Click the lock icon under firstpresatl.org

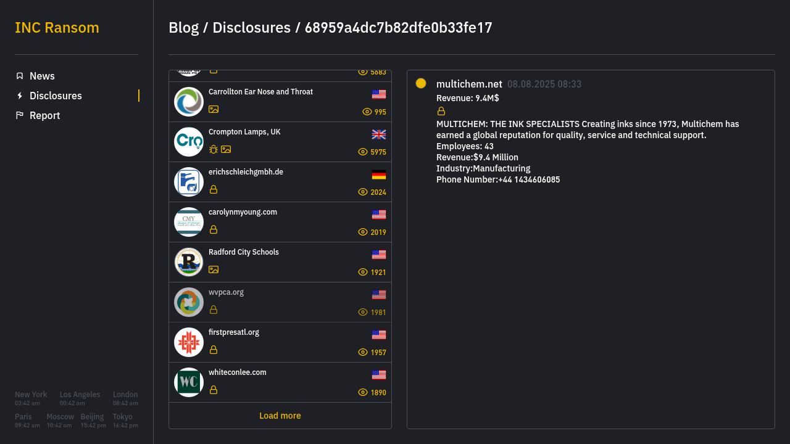[x=214, y=350]
